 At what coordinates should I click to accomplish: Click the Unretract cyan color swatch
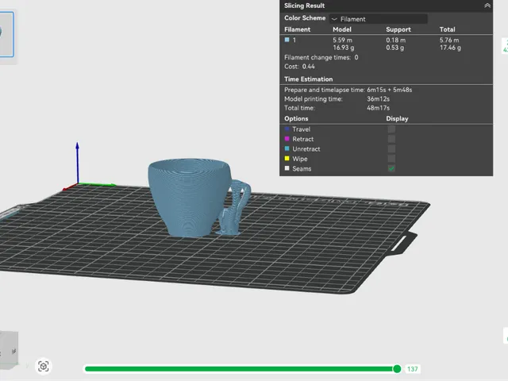[287, 148]
